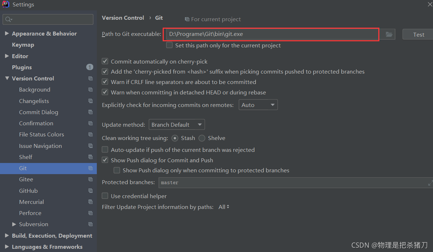Click the project-level icon beside Git item
Image resolution: width=433 pixels, height=252 pixels.
tap(90, 168)
